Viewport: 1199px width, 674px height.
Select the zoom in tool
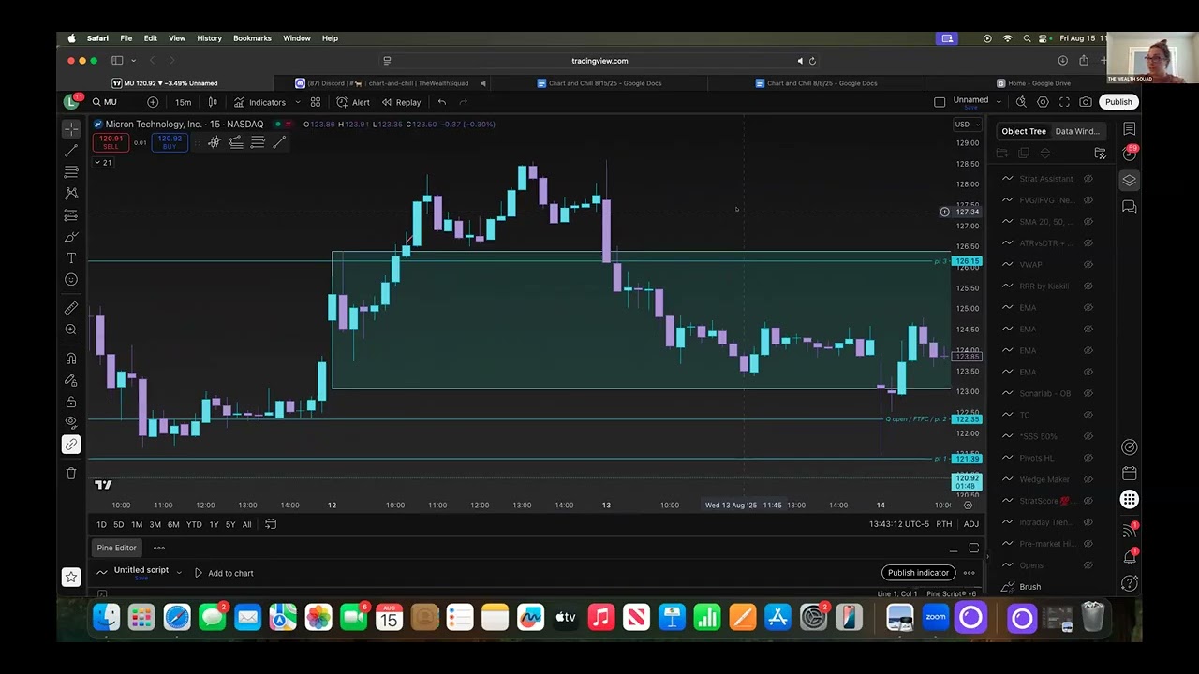[71, 330]
